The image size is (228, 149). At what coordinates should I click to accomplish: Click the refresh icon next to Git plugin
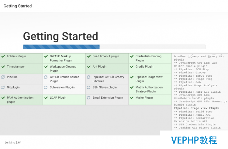(x=3, y=88)
